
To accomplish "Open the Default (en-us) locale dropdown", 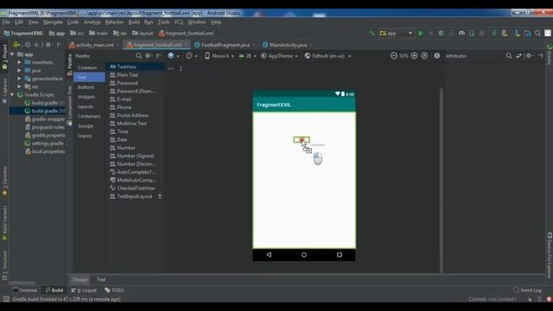I will point(327,55).
